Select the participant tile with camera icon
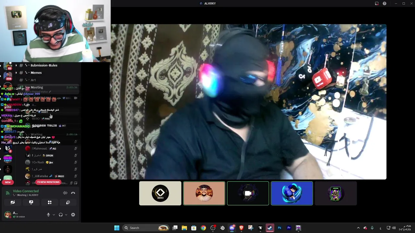 pos(248,193)
